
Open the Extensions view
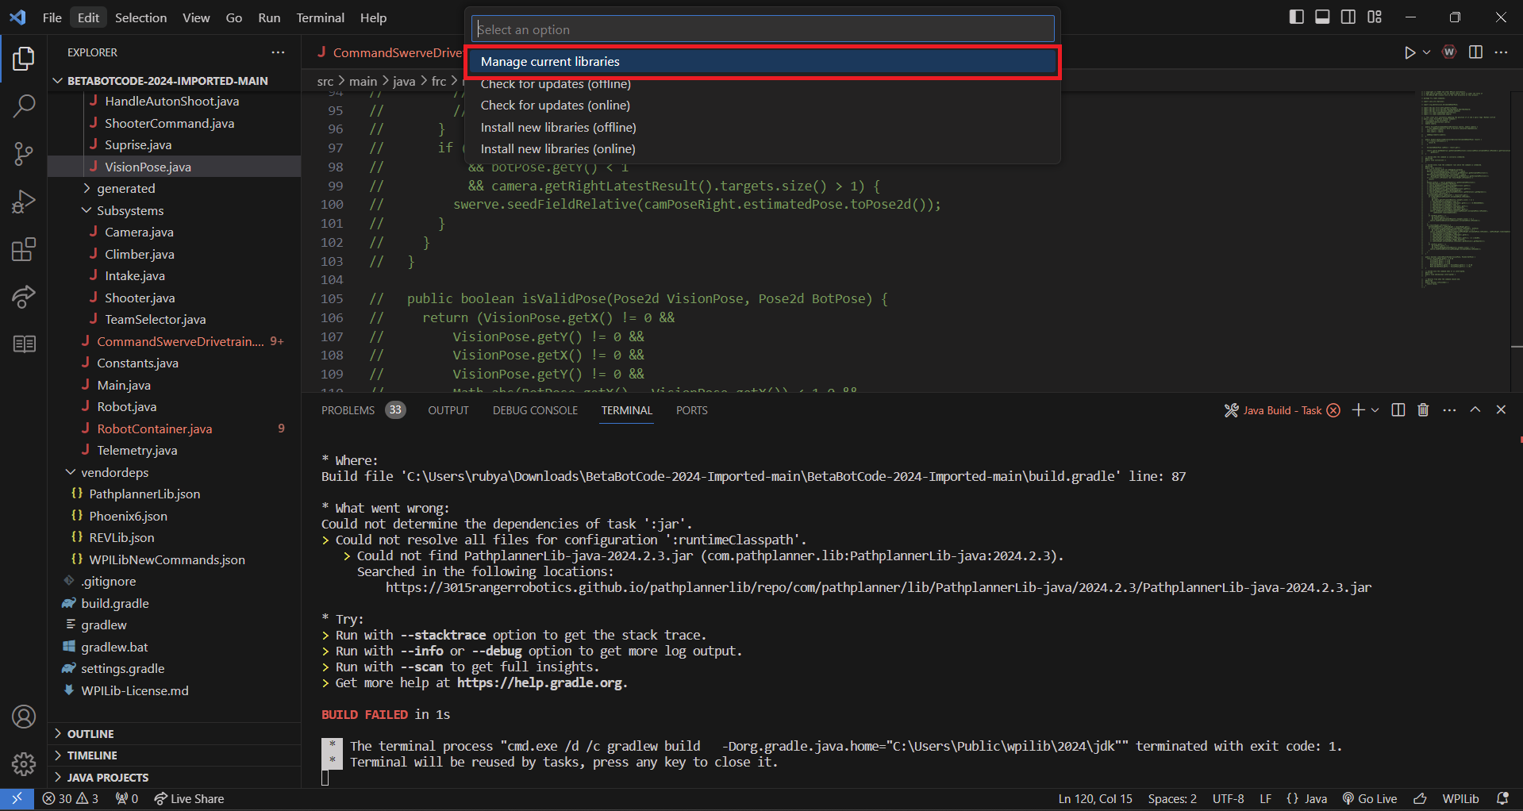[24, 250]
